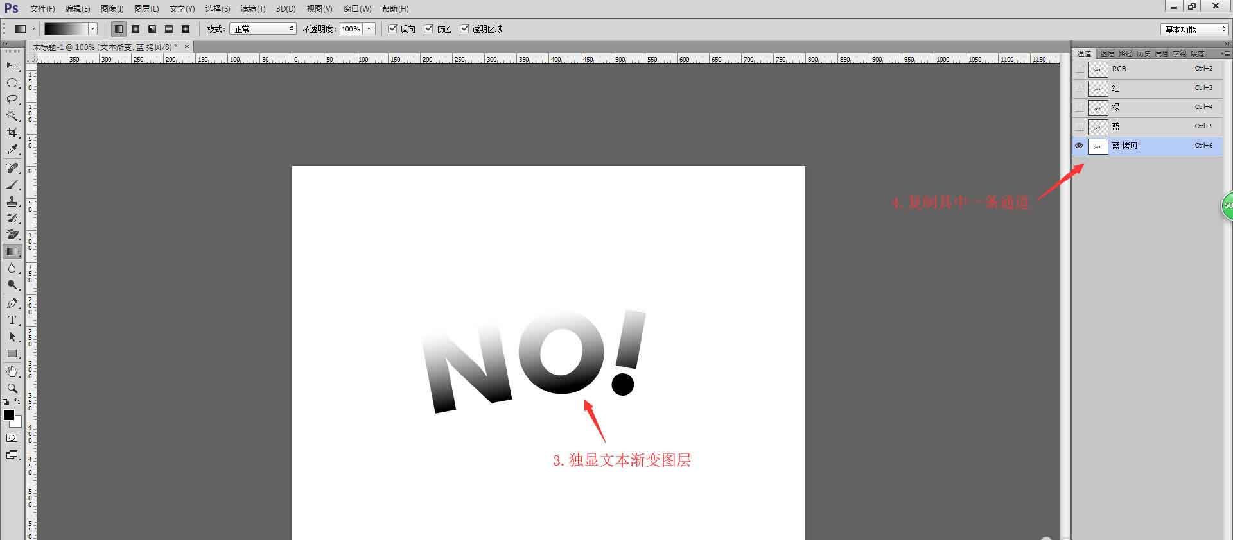Open the 模式 blend mode dropdown
1233x540 pixels.
click(x=263, y=29)
